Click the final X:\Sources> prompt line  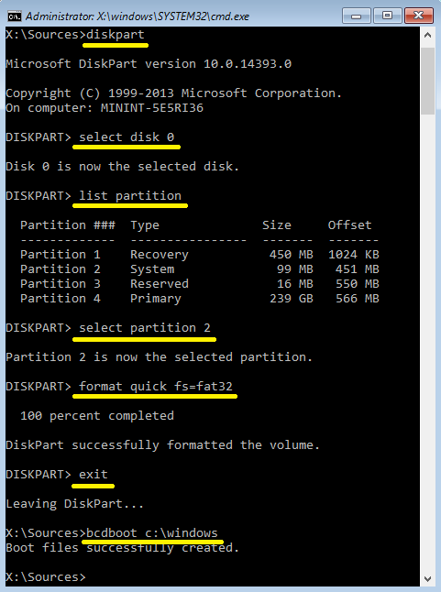coord(46,577)
